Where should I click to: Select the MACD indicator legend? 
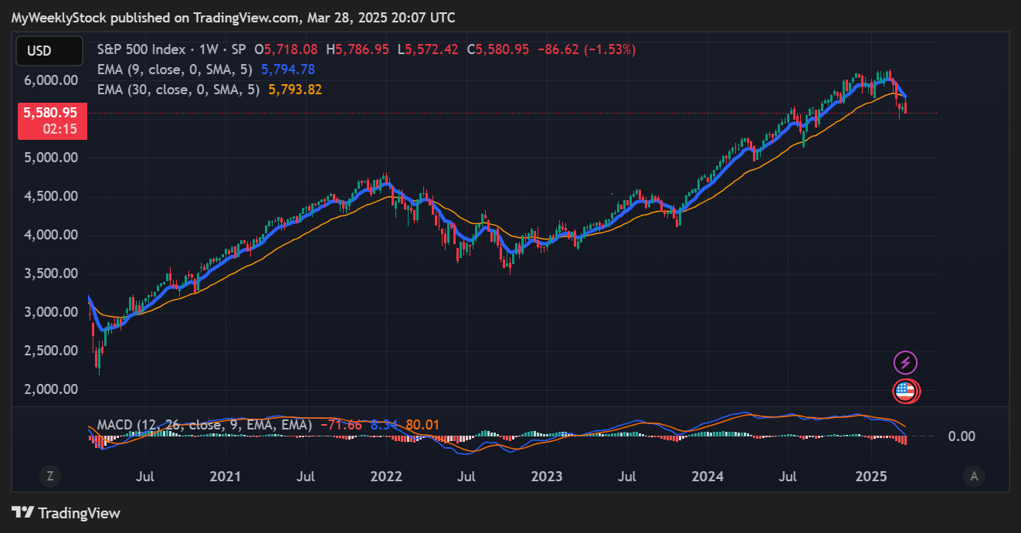click(x=205, y=425)
